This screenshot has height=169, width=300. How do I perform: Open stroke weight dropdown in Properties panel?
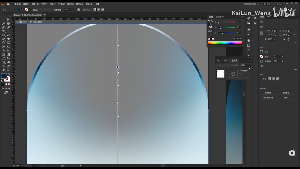pyautogui.click(x=282, y=56)
